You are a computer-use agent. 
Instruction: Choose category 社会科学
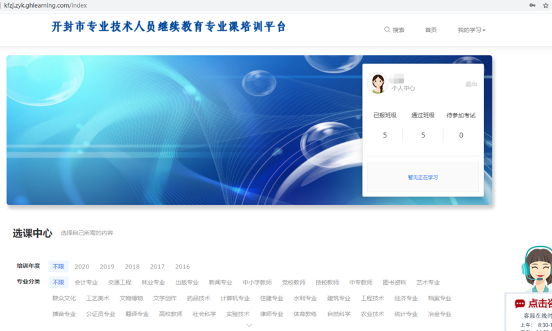pos(205,314)
